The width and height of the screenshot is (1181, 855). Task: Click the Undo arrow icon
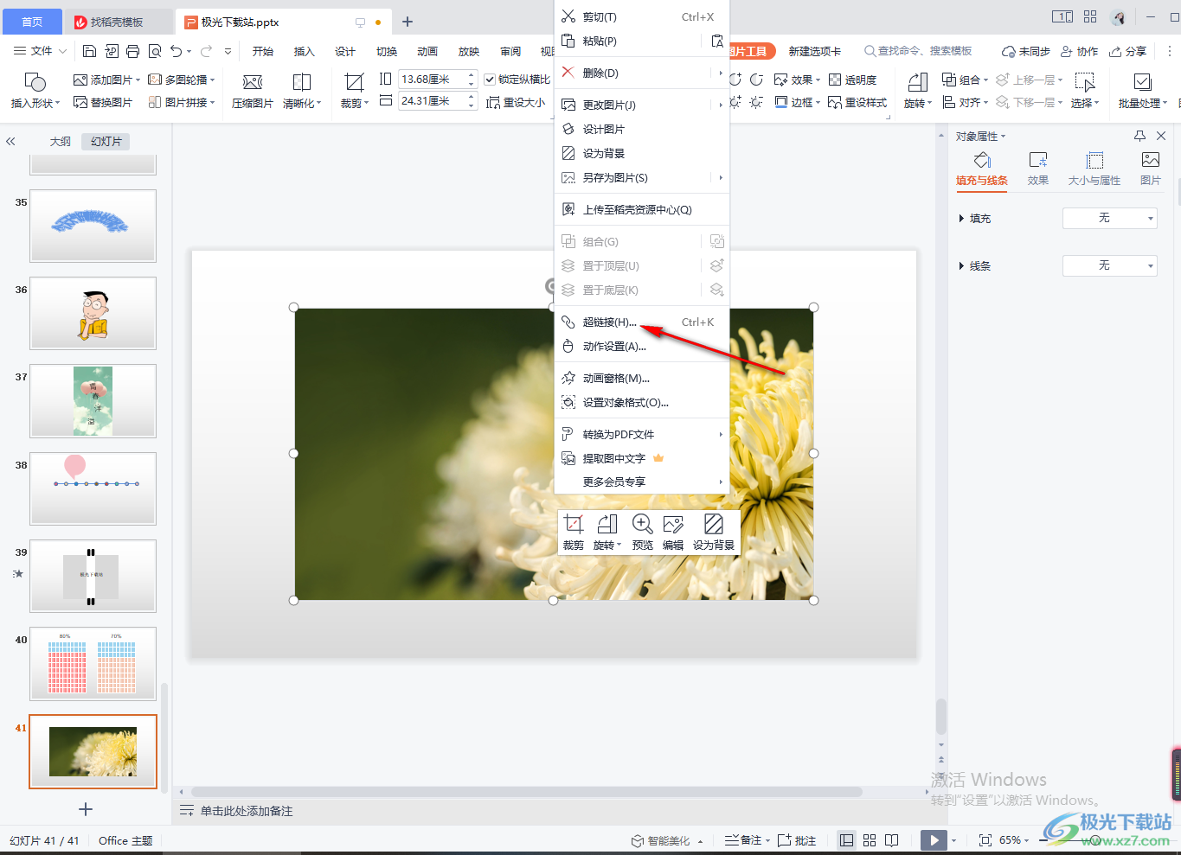(x=177, y=51)
